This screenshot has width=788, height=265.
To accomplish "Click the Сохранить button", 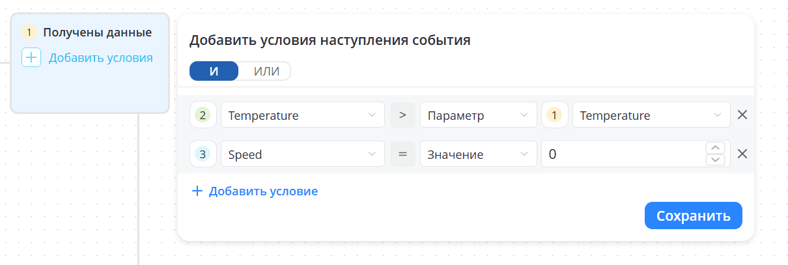I will (694, 216).
